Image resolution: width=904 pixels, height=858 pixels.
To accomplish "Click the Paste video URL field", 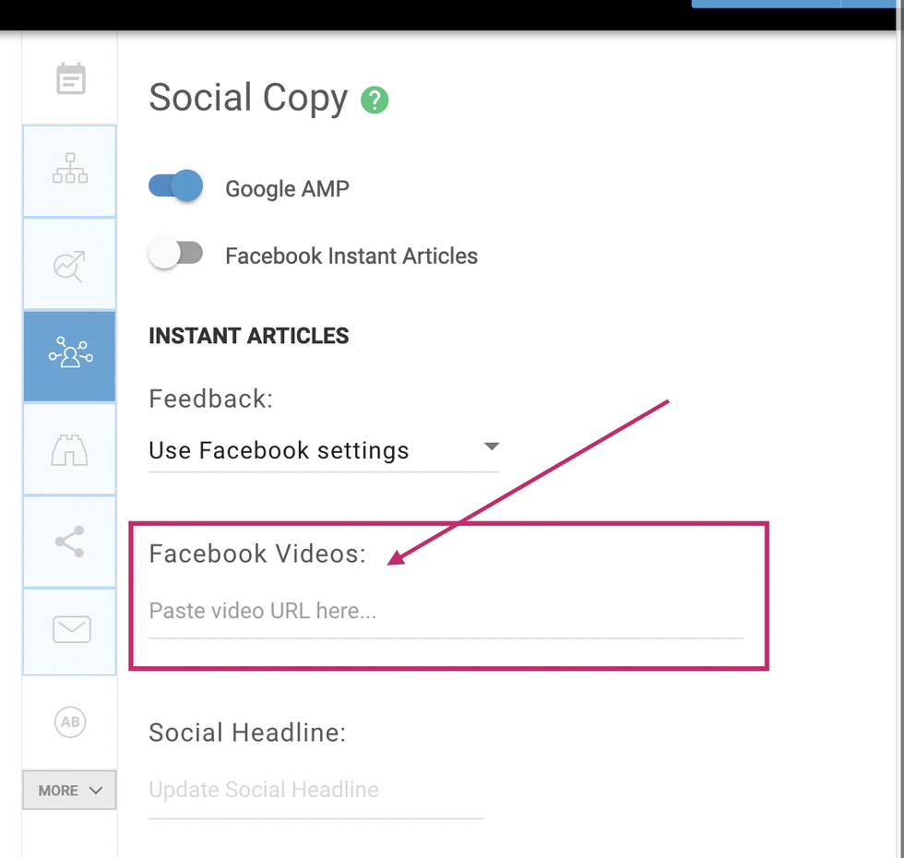I will click(x=446, y=612).
